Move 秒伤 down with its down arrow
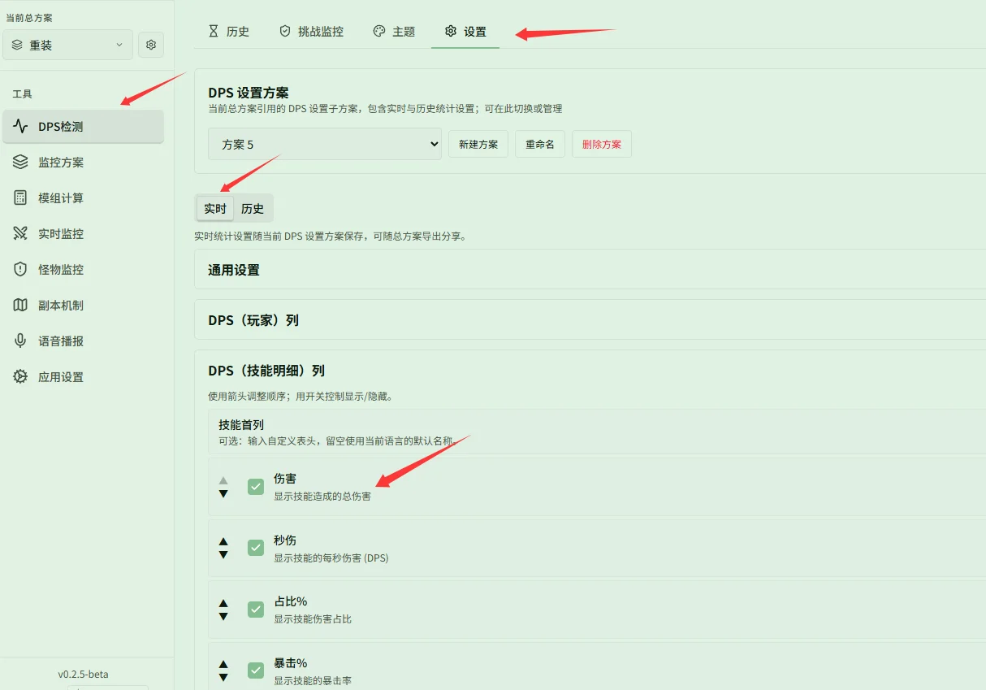This screenshot has width=986, height=690. point(223,554)
